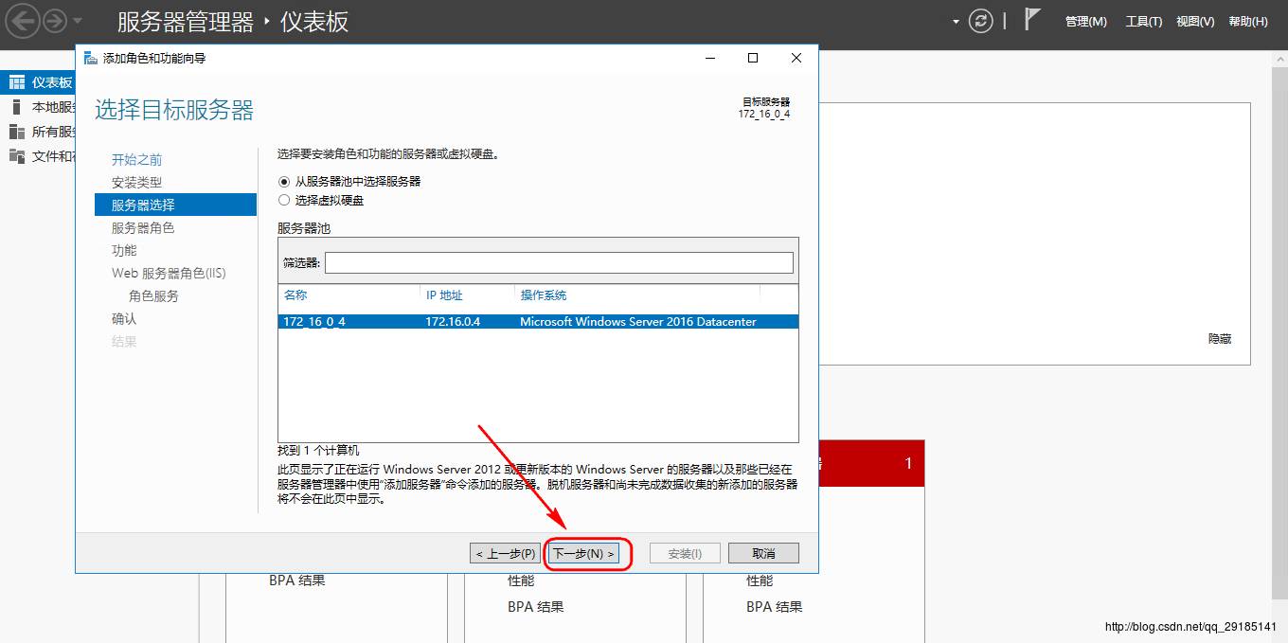This screenshot has width=1288, height=643.
Task: Select server name 172_16_0_4 in the pool list
Action: pos(314,322)
